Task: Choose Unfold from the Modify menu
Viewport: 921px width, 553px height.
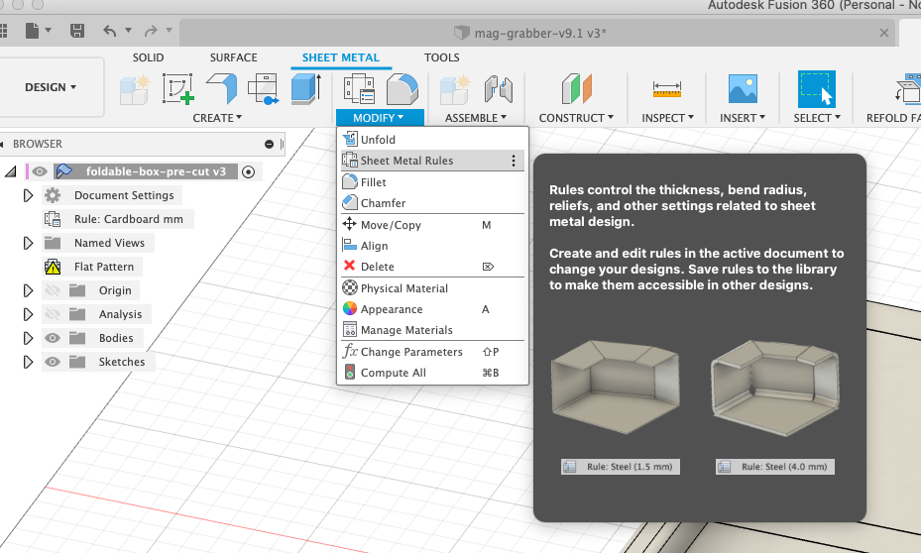Action: 433,140
